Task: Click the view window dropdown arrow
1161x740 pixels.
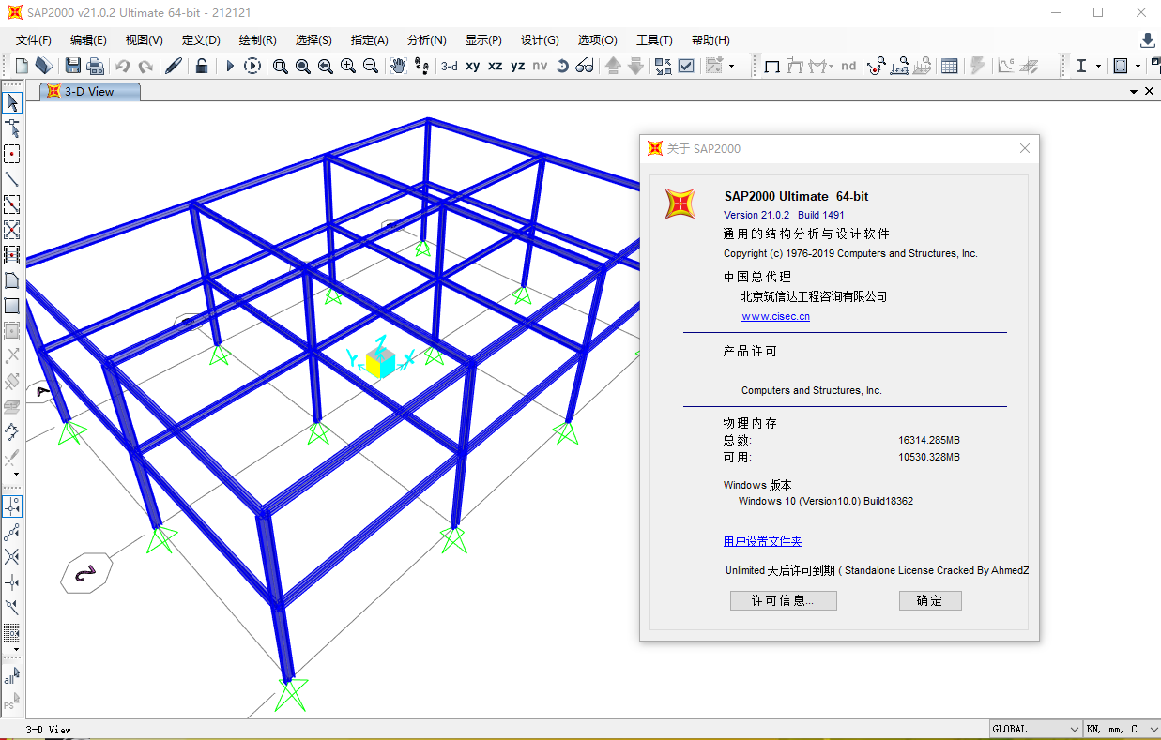Action: pos(1133,92)
